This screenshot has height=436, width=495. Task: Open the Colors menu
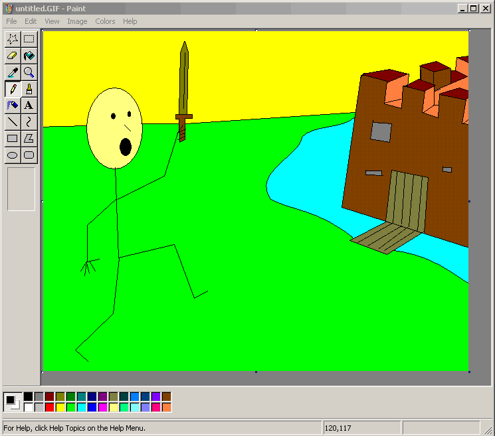[x=105, y=21]
